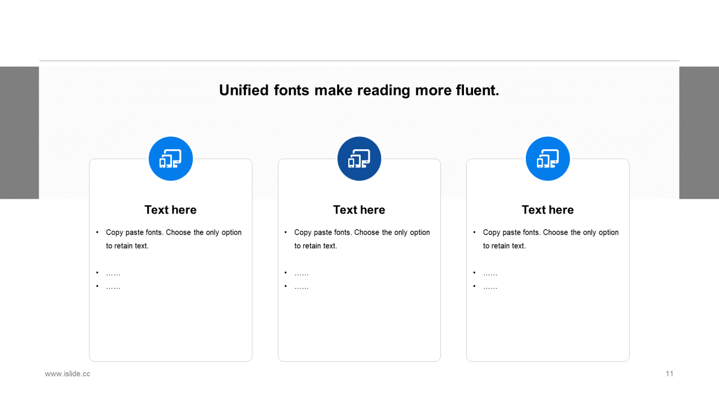Select the first "……" bullet in the left card
Image resolution: width=719 pixels, height=404 pixels.
point(113,273)
